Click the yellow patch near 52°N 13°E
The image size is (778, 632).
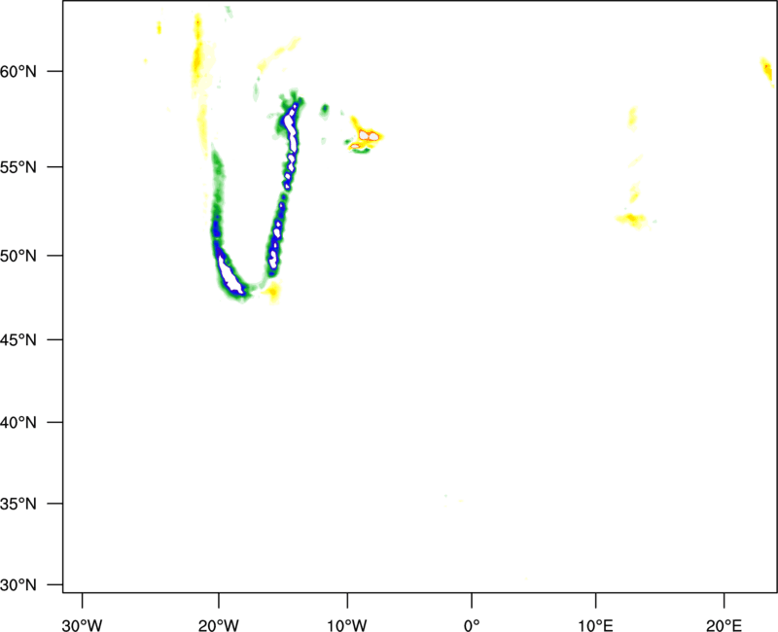[x=631, y=220]
